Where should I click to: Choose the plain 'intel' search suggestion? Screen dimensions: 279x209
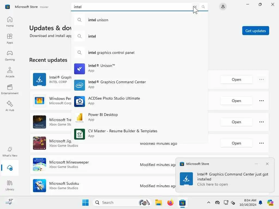coord(139,36)
